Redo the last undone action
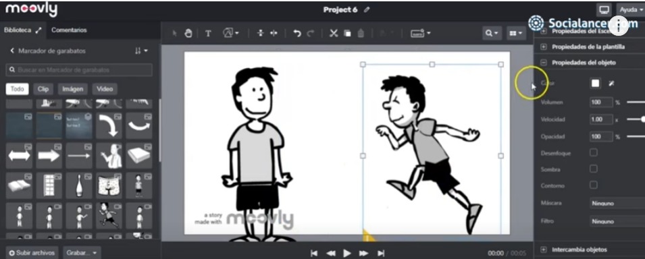Screen dimensions: 645x259 point(311,34)
